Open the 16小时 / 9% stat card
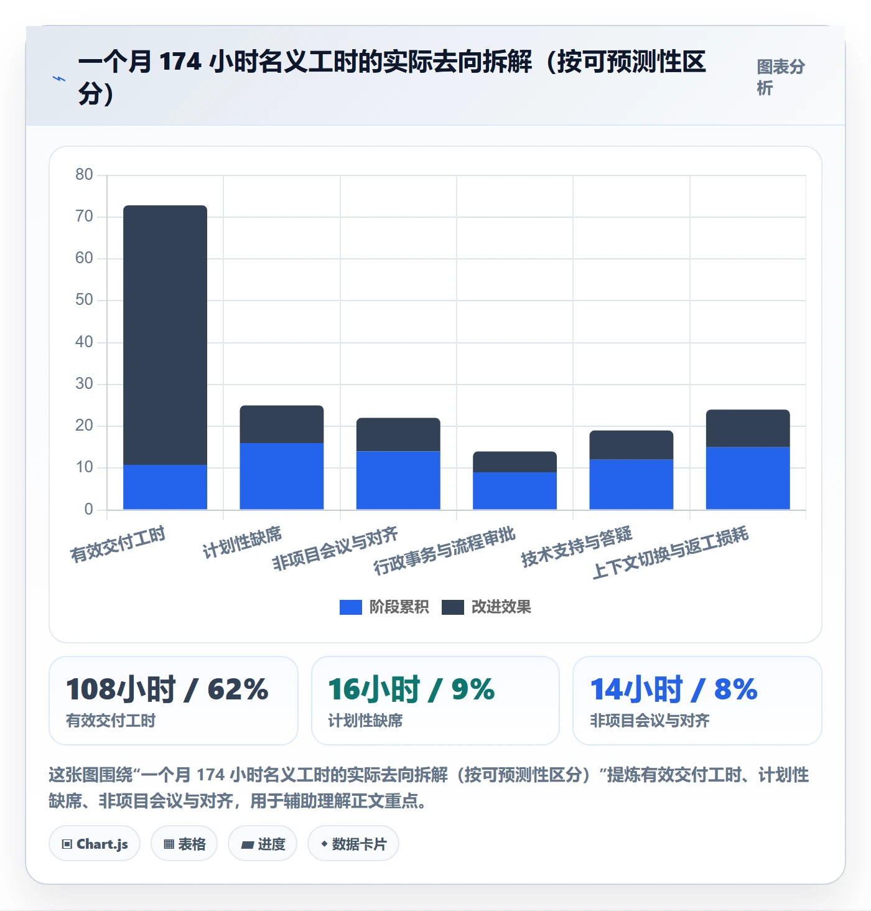The width and height of the screenshot is (871, 911). (435, 701)
